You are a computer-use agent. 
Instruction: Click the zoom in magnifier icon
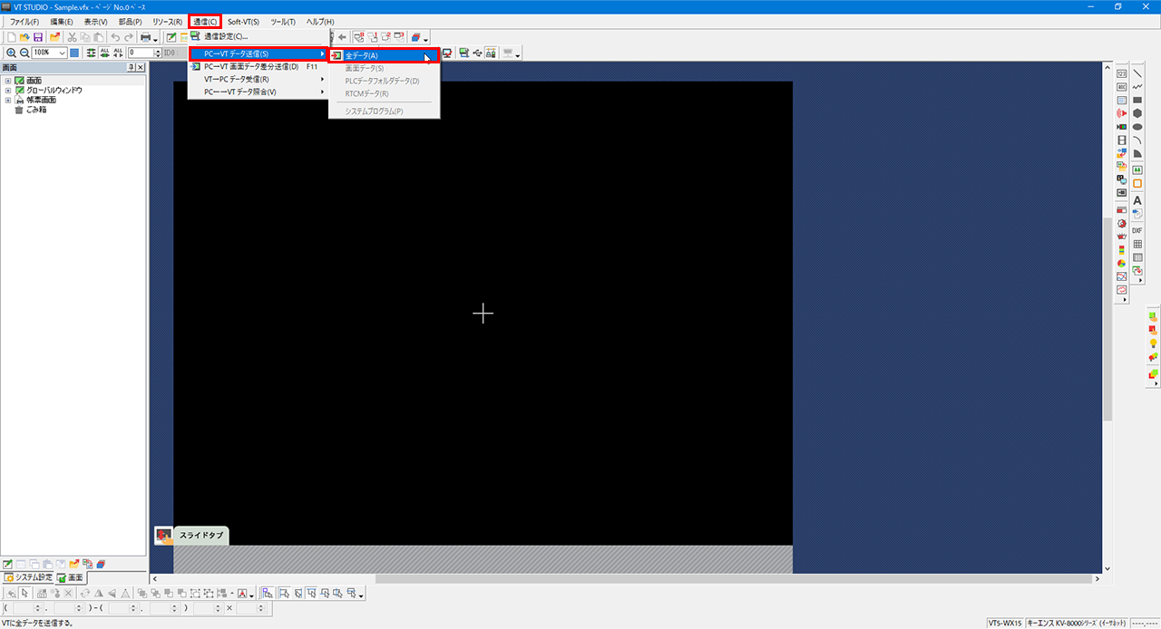11,53
